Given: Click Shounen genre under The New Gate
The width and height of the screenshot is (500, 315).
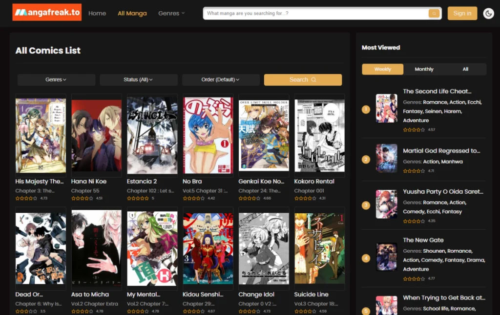Looking at the screenshot, I should click(434, 251).
